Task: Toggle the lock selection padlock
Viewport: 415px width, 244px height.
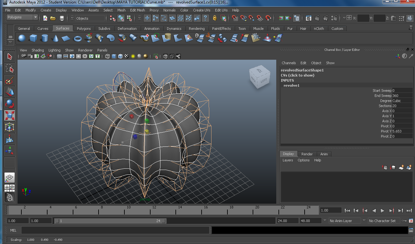Action: pyautogui.click(x=214, y=18)
